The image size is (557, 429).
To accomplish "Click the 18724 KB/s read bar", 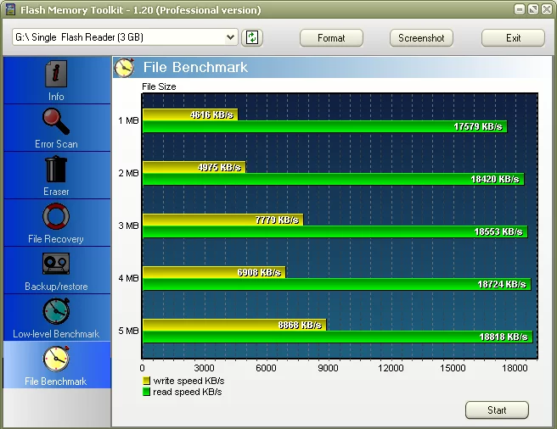I will coord(337,284).
